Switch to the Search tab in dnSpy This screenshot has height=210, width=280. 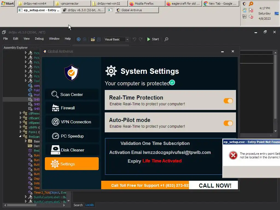pos(78,205)
